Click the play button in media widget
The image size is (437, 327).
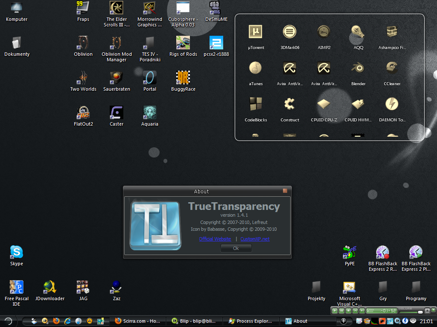(335, 310)
